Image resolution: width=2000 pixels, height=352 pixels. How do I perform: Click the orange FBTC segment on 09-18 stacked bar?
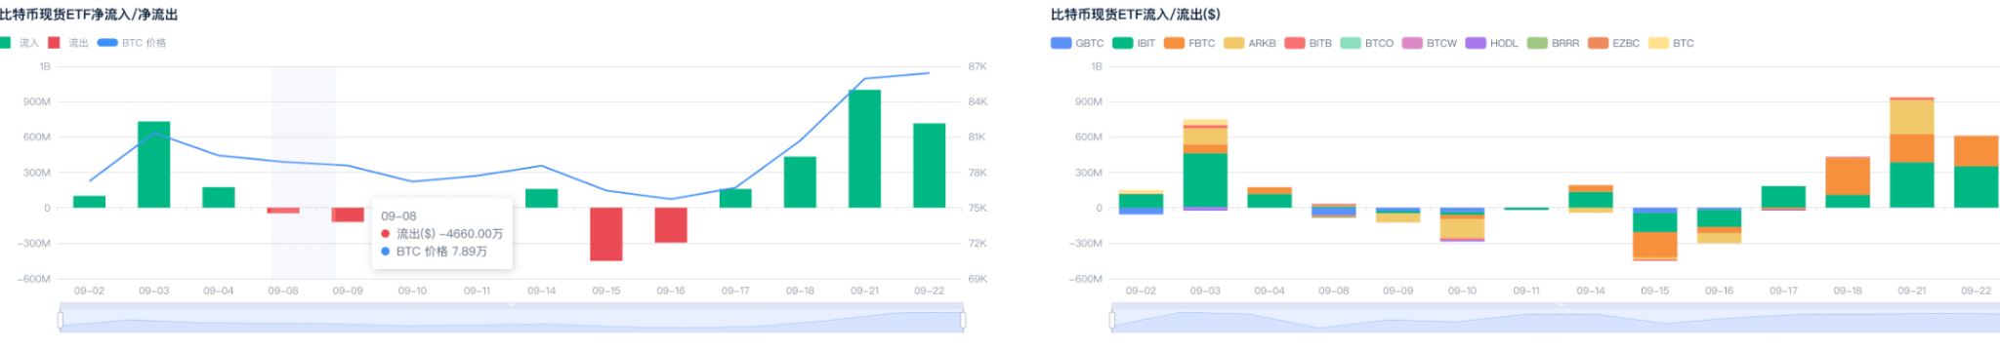1847,176
